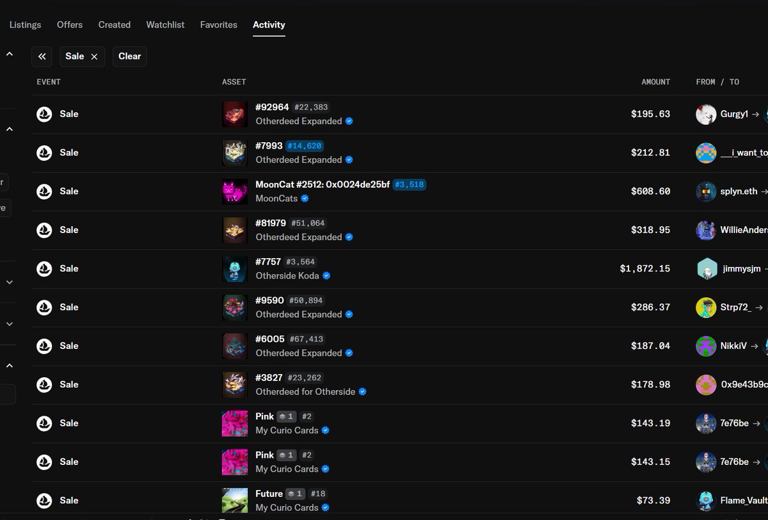The image size is (768, 520).
Task: Click the EVENT column header
Action: 49,82
